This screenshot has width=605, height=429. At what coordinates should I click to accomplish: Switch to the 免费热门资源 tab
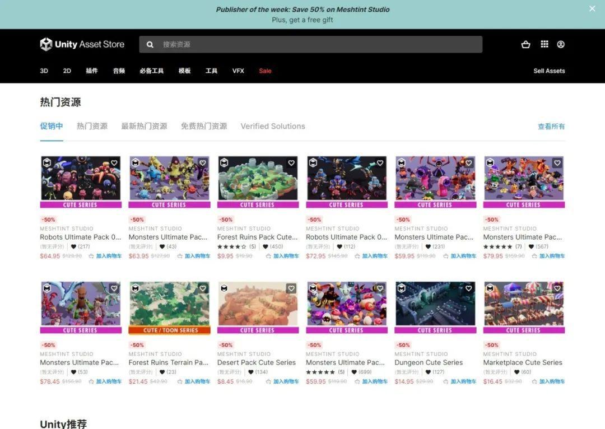pos(204,126)
